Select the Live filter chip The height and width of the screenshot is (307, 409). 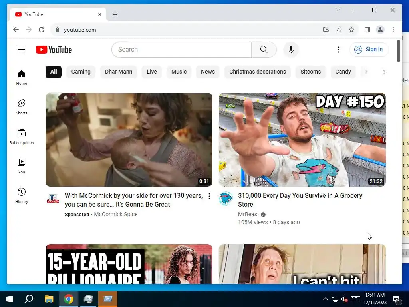coord(152,72)
